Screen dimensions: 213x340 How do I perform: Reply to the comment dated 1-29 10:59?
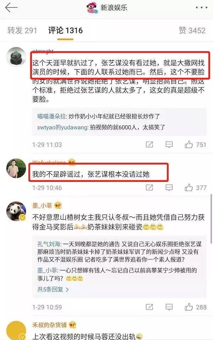169,307
